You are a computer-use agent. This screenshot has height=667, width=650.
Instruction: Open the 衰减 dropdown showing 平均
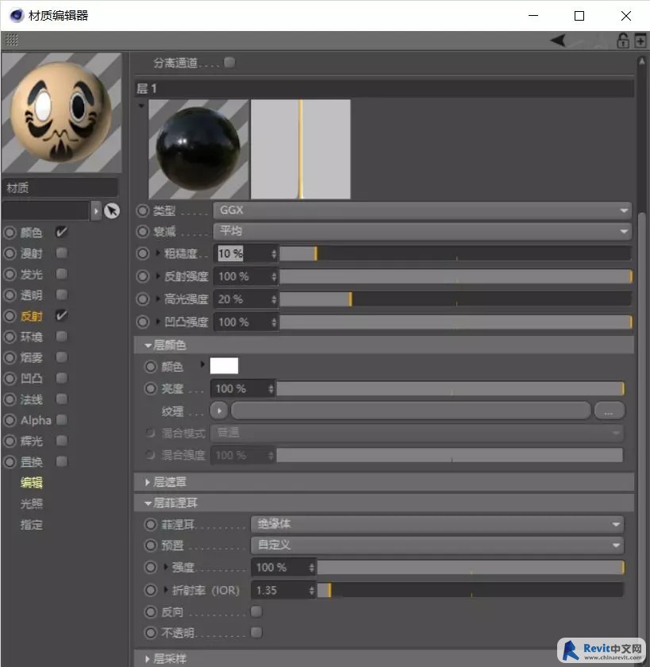point(422,231)
